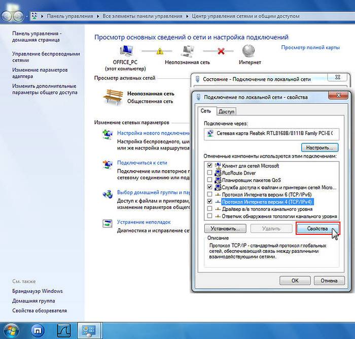Click the Status window title icon
This screenshot has width=355, height=339.
[197, 79]
